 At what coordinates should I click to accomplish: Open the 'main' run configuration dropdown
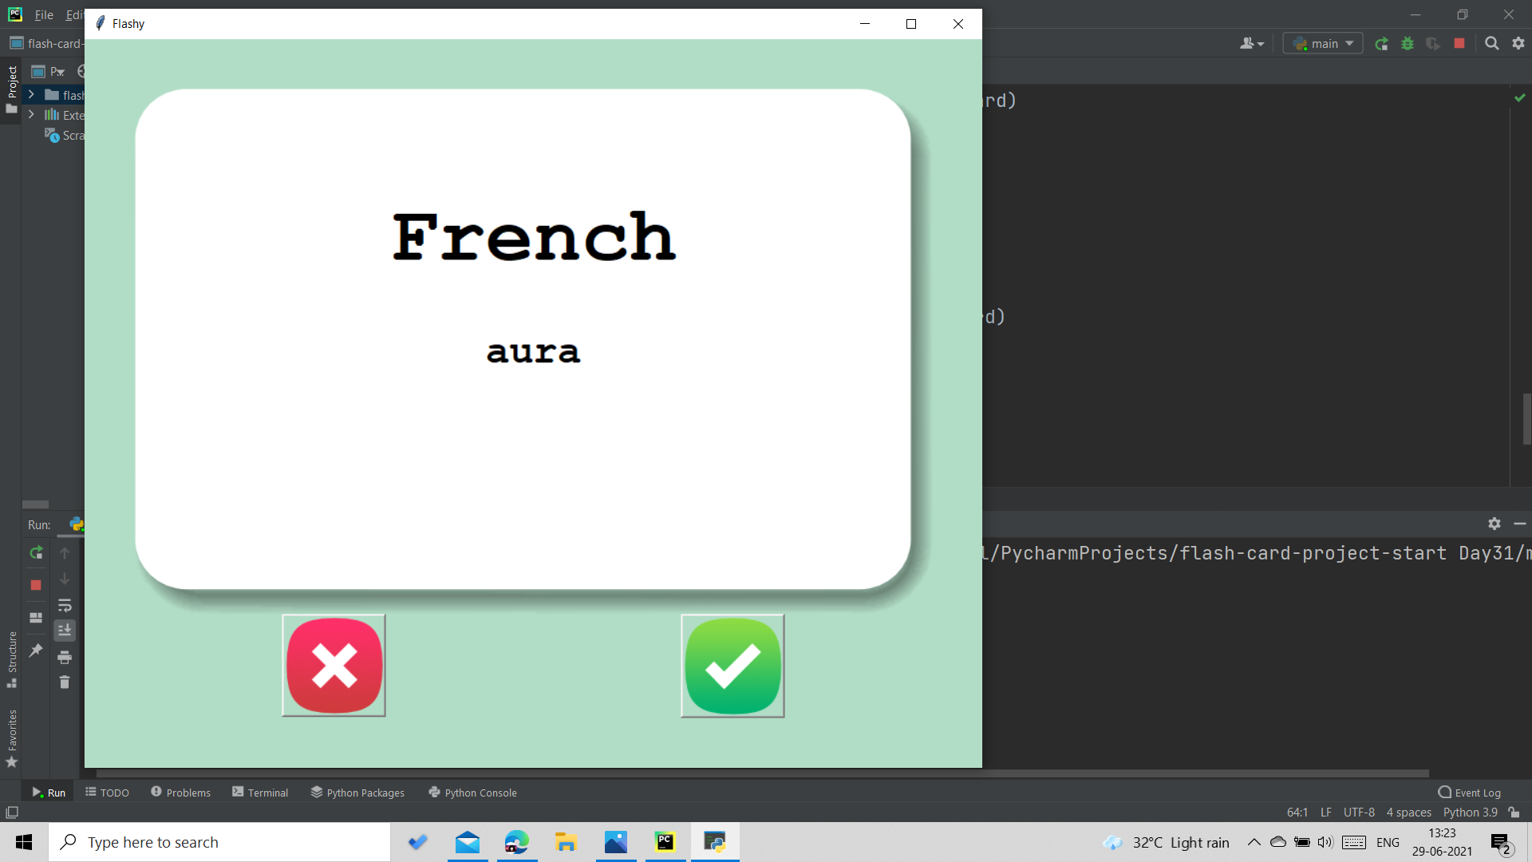tap(1348, 43)
